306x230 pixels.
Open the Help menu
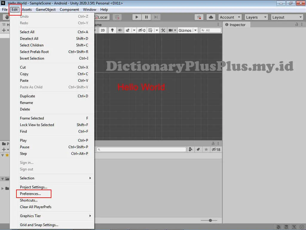point(104,10)
